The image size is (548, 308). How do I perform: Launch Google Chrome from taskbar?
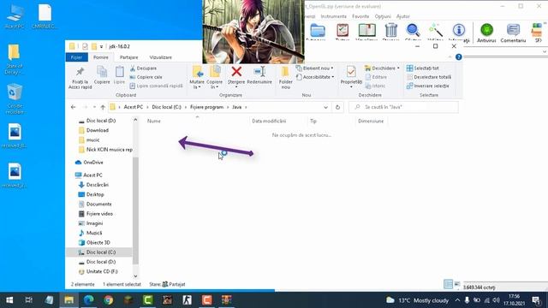click(109, 300)
